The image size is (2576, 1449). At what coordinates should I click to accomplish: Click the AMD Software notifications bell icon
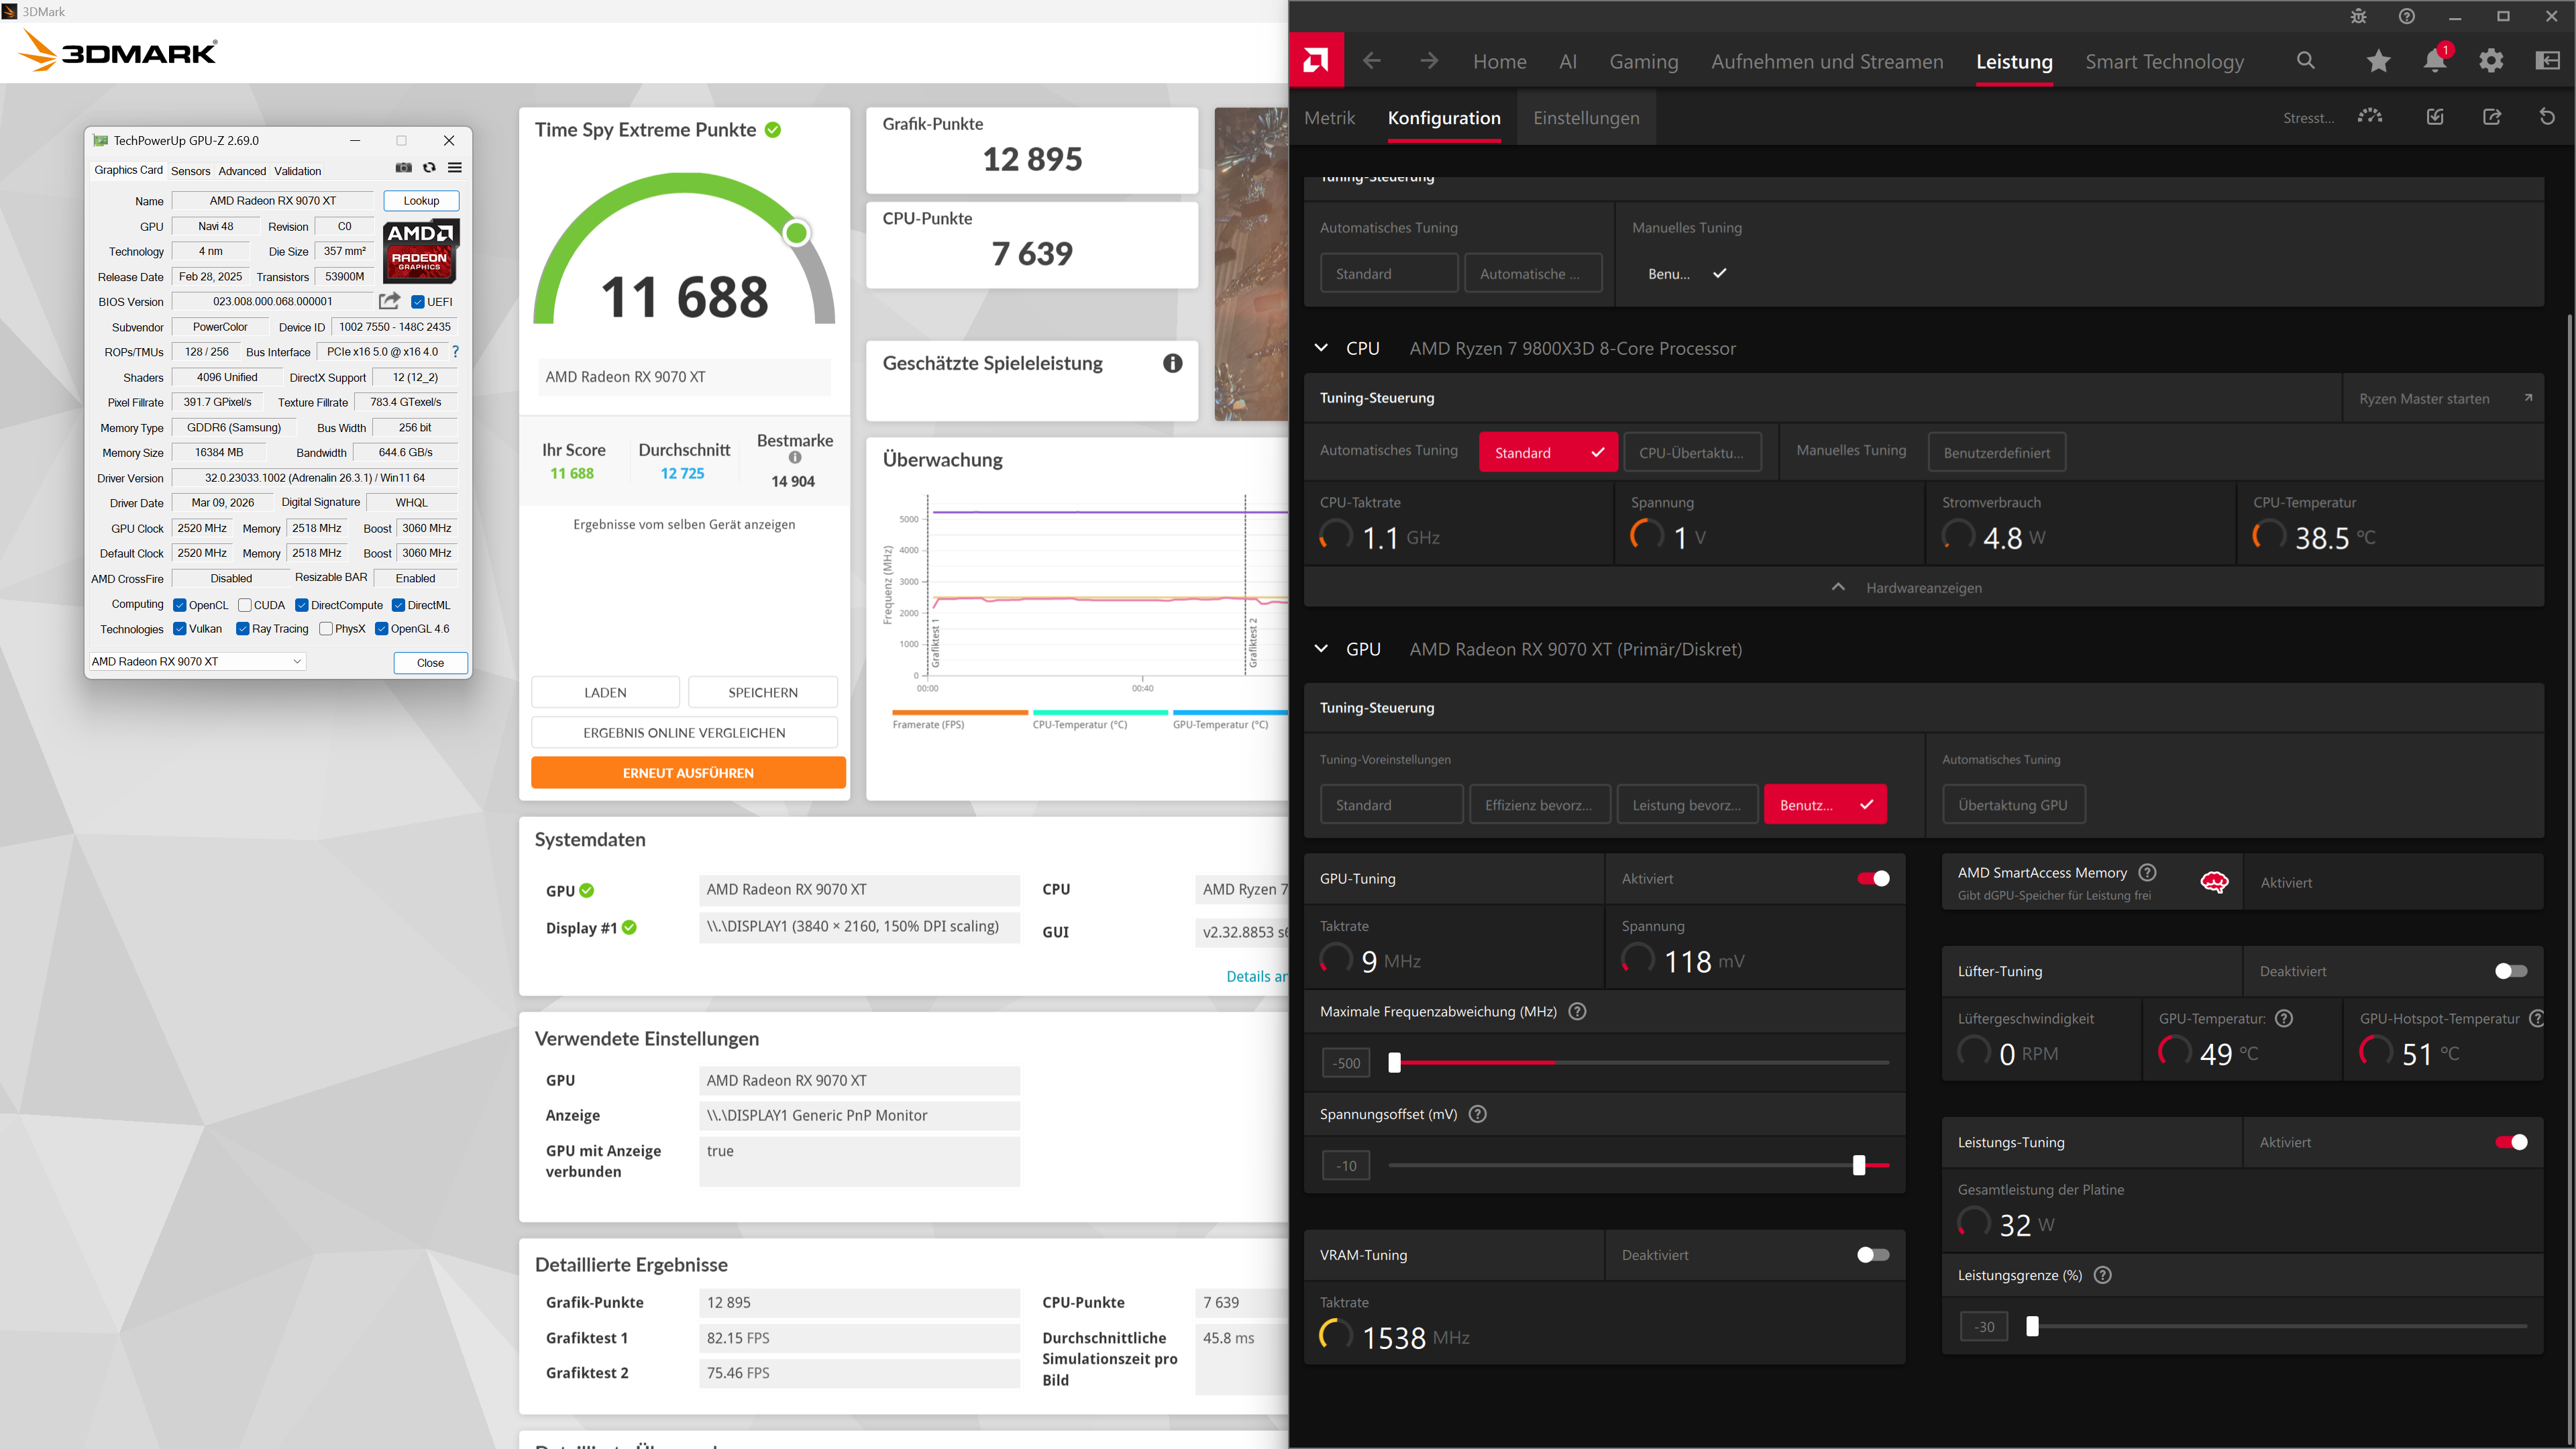coord(2434,62)
